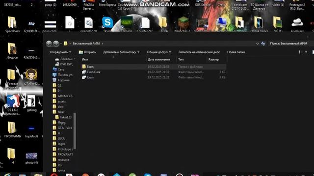
Task: Open the Готовая сборка desktop folder
Action: (x=12, y=79)
